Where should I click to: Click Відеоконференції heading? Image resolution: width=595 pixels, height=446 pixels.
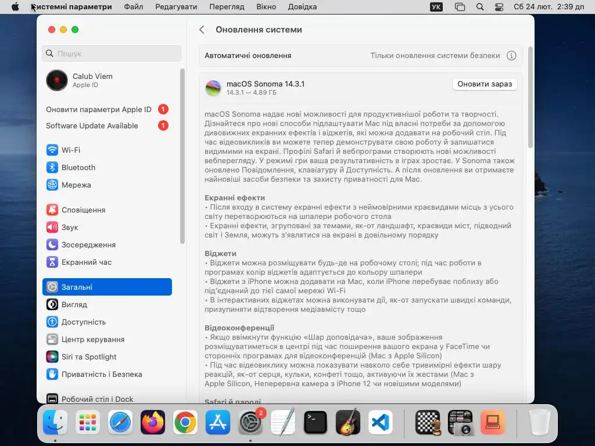point(239,328)
